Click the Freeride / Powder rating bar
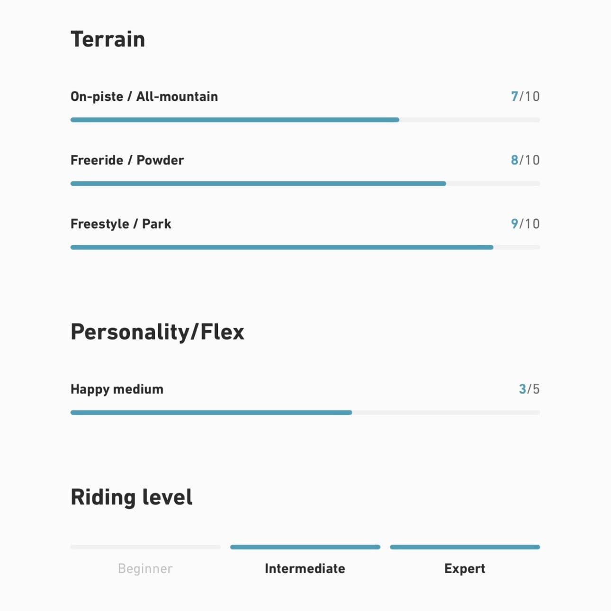611x611 pixels. (x=305, y=184)
